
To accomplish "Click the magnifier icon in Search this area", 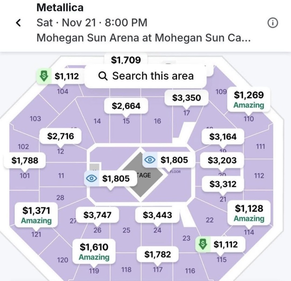I will (103, 76).
